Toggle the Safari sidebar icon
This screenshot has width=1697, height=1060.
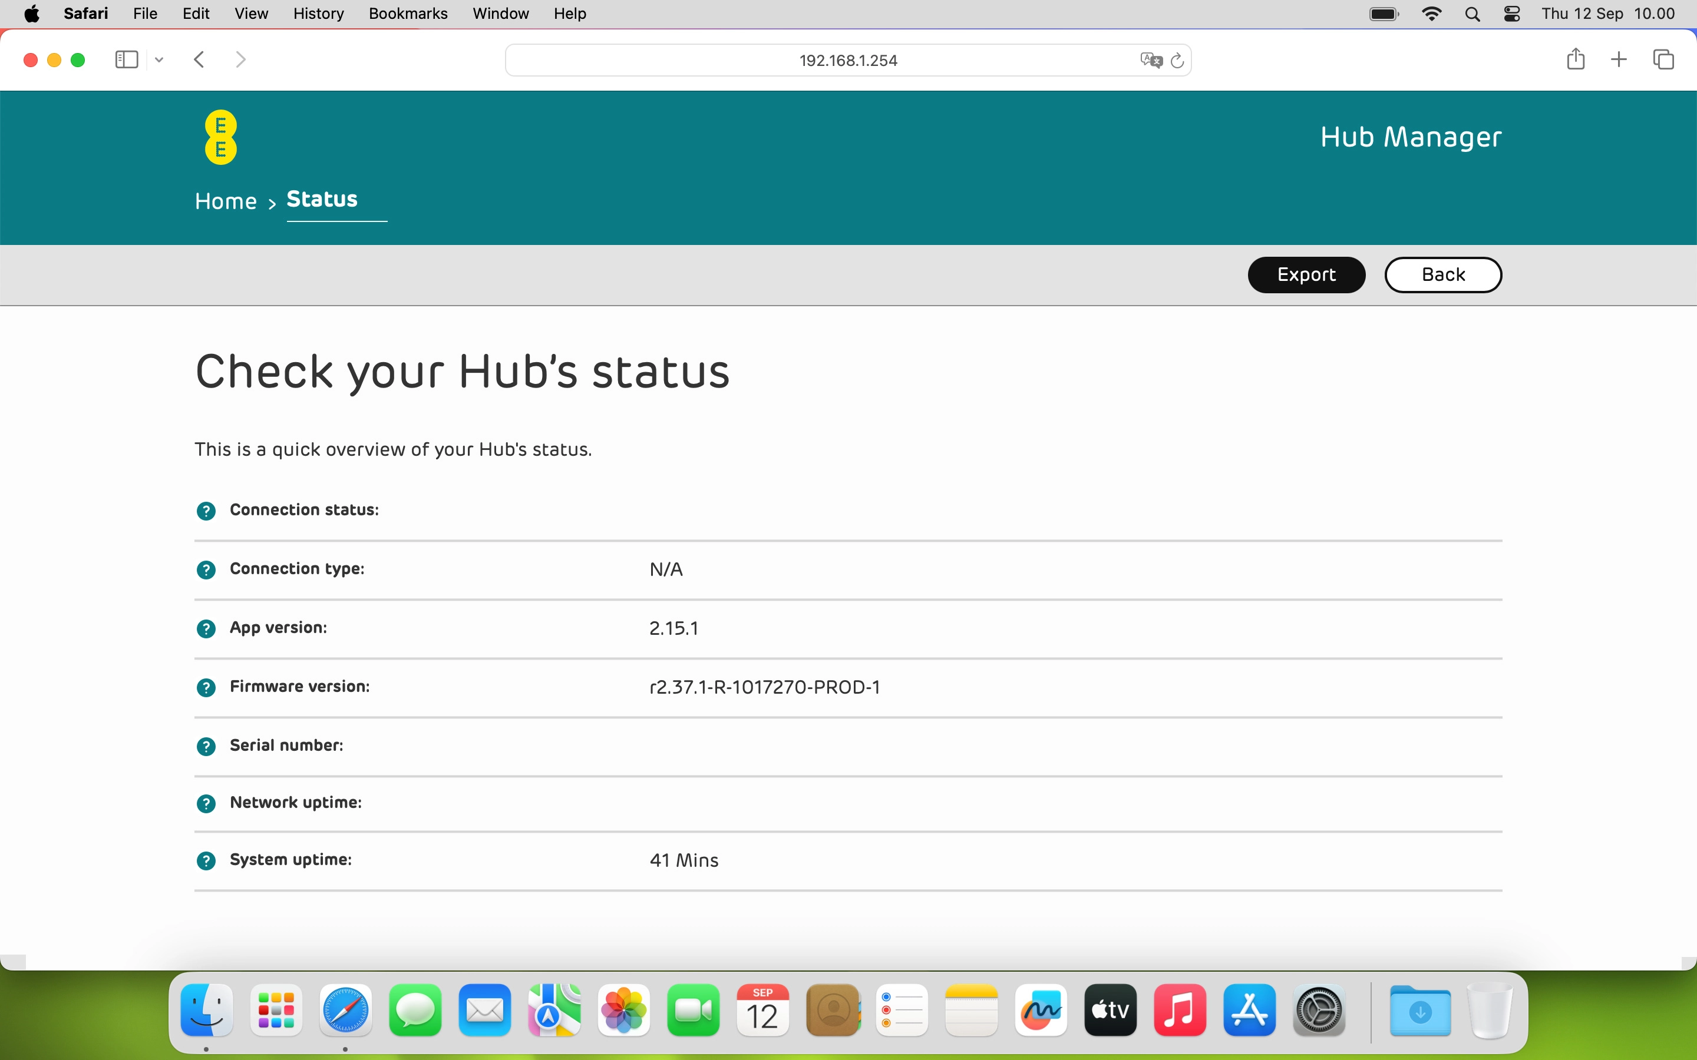tap(126, 59)
